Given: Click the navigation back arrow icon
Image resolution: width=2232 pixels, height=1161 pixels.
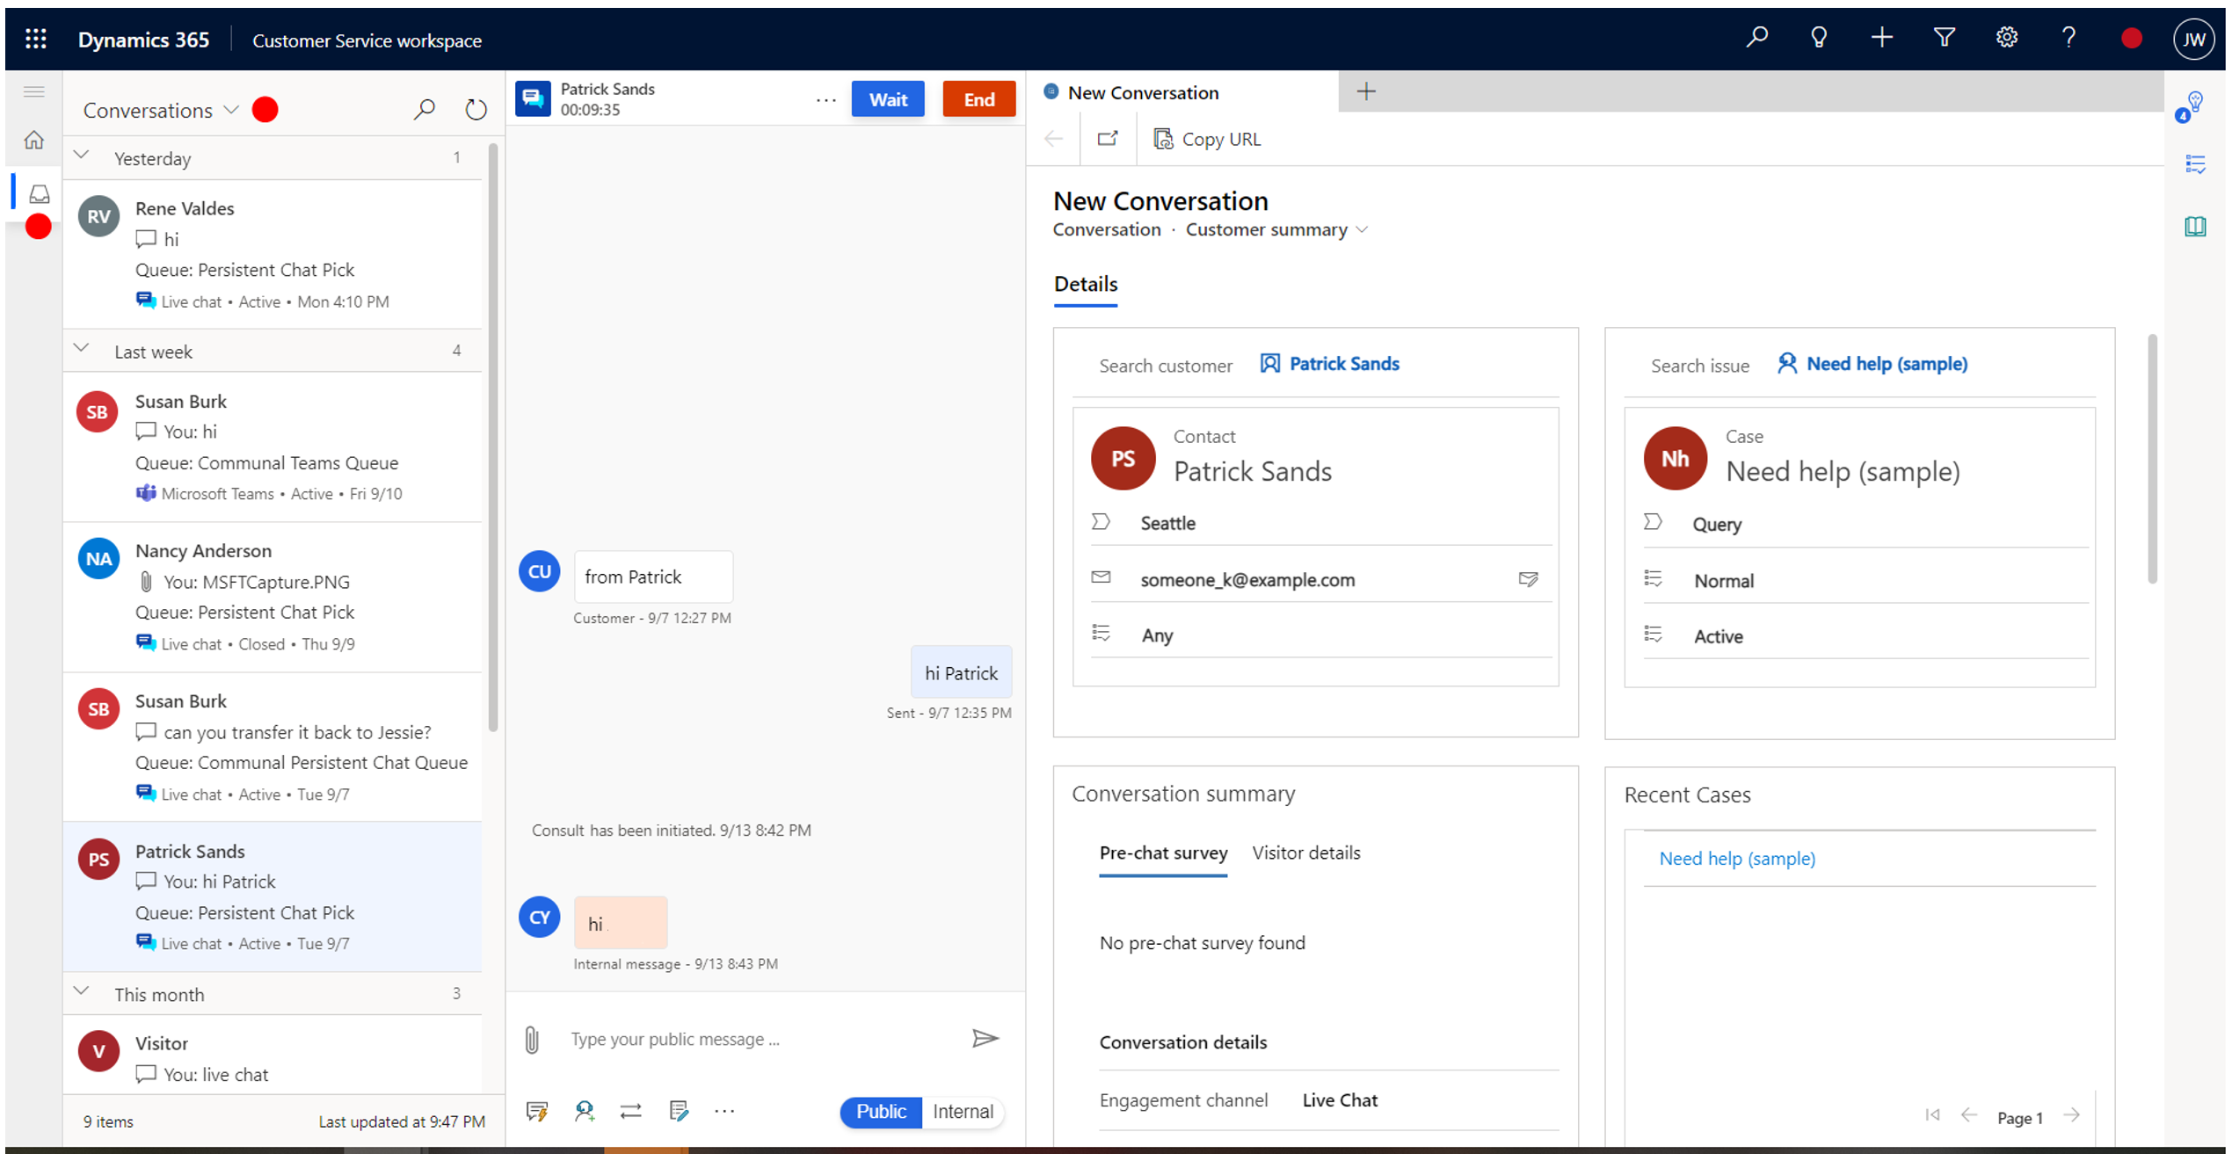Looking at the screenshot, I should [1052, 139].
